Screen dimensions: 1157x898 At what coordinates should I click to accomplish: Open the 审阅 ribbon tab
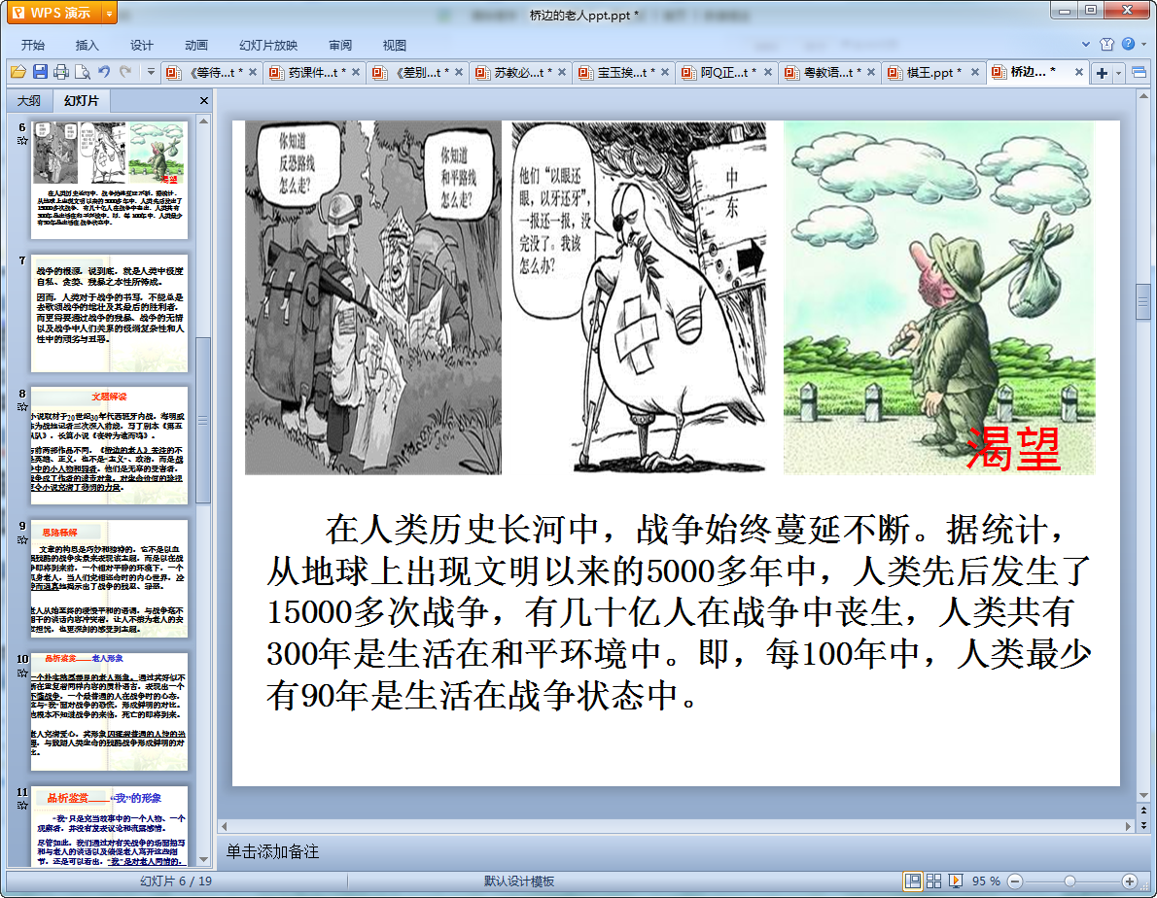pyautogui.click(x=340, y=45)
